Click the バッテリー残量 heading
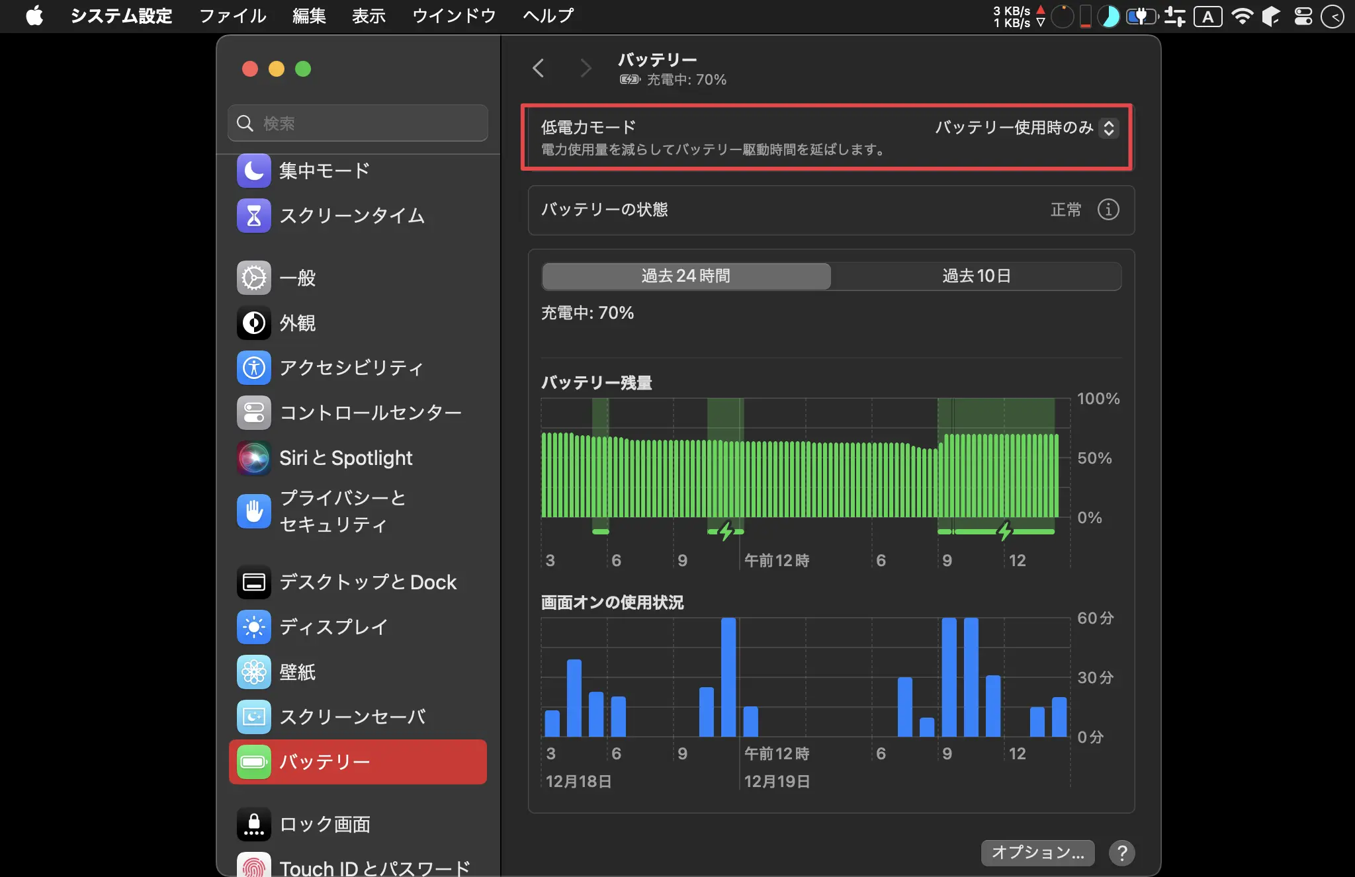Image resolution: width=1355 pixels, height=877 pixels. click(x=597, y=382)
